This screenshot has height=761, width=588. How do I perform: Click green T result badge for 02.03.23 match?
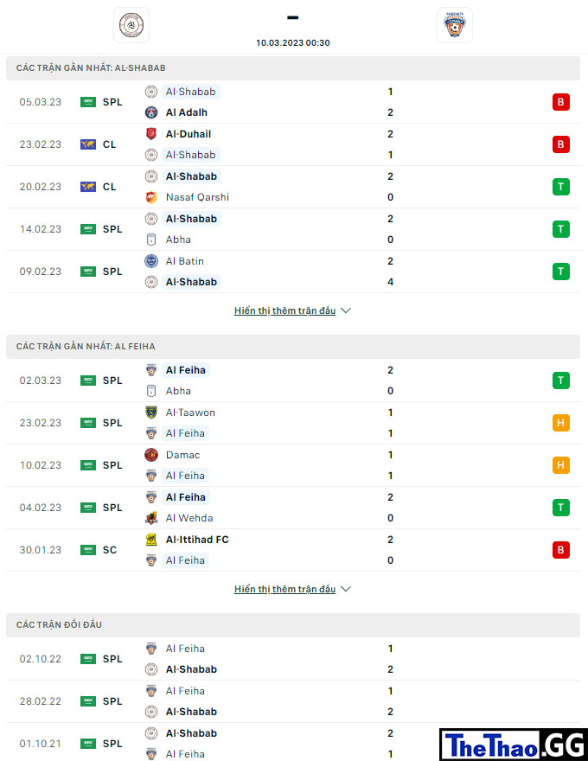561,380
